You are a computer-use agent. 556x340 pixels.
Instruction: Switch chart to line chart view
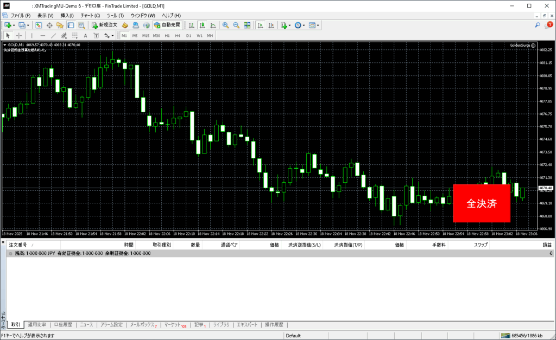212,25
